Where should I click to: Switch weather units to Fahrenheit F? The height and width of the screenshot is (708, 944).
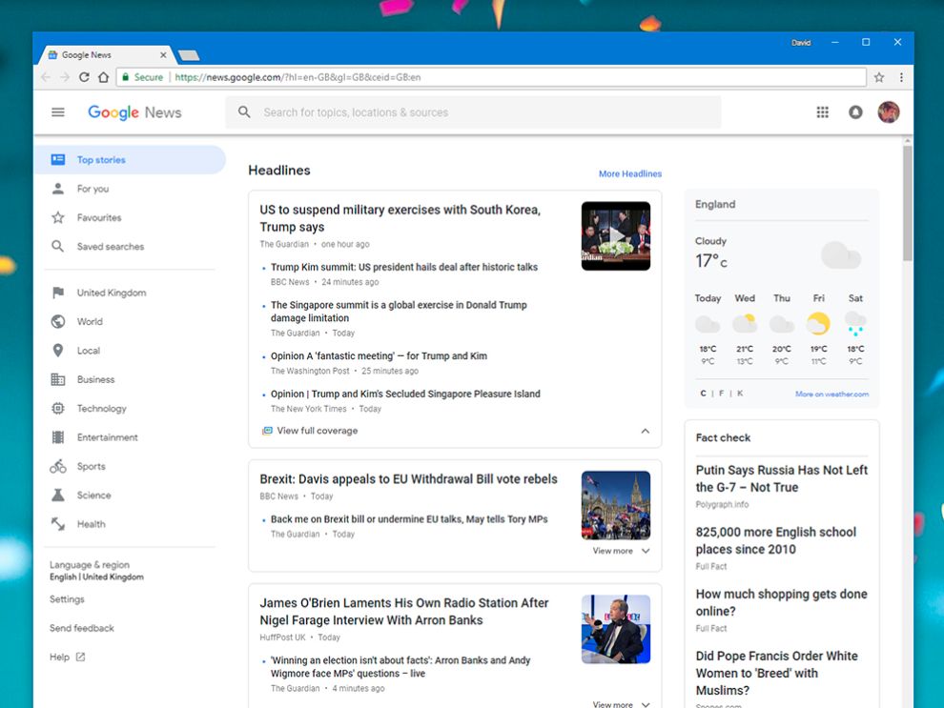(x=721, y=394)
